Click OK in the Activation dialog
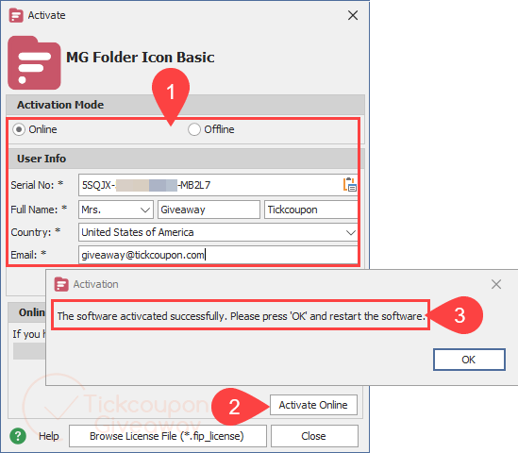This screenshot has height=453, width=518. tap(469, 360)
